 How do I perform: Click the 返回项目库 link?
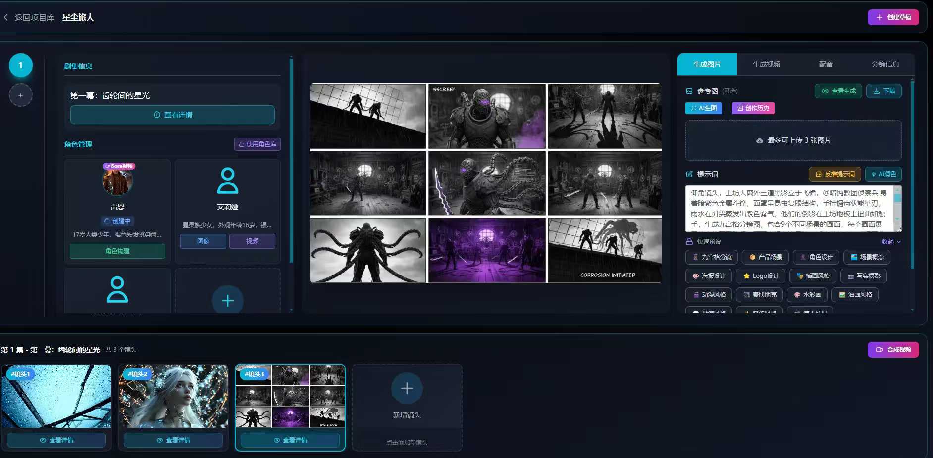[x=35, y=17]
